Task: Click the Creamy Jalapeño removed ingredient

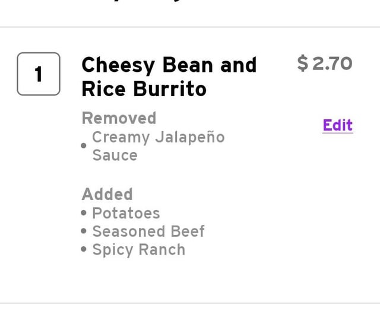Action: [159, 138]
